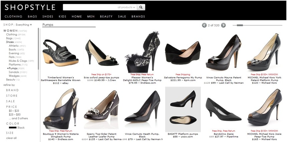The image size is (287, 142).
Task: Open the Salvatore Ferragamo My Pump image
Action: 183,53
